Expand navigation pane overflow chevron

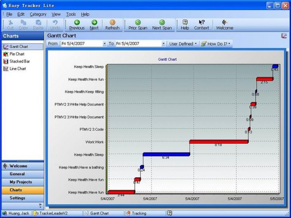(40, 205)
